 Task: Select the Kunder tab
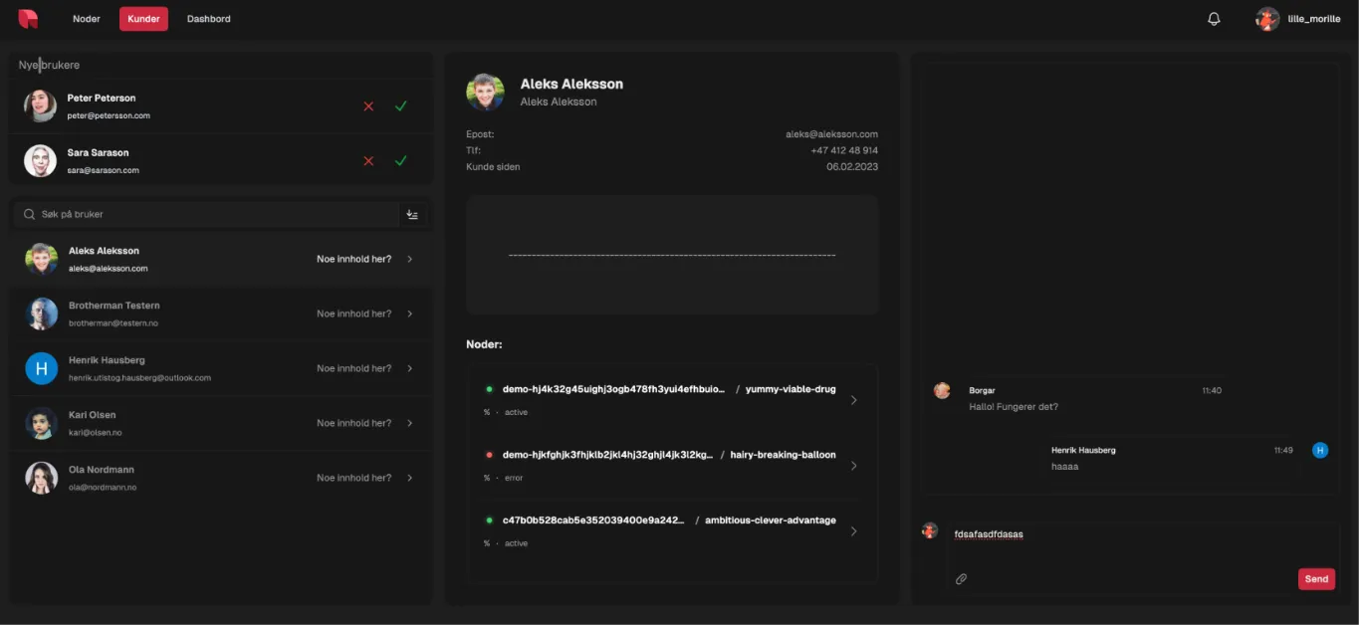point(143,19)
